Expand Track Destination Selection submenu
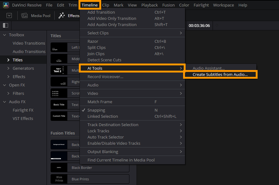This screenshot has width=279, height=185. click(133, 125)
